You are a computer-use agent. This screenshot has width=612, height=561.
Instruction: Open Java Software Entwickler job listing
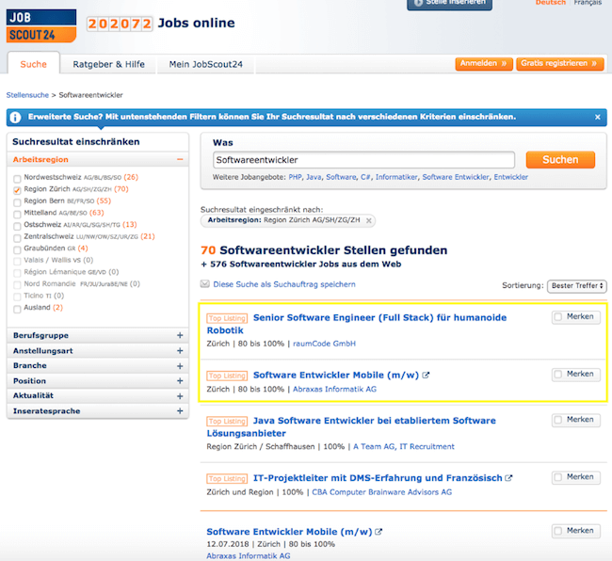click(x=351, y=426)
